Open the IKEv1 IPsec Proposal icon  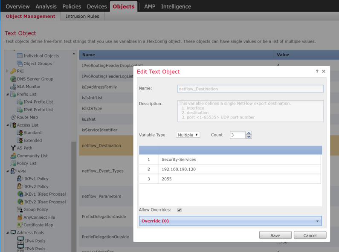coord(20,194)
